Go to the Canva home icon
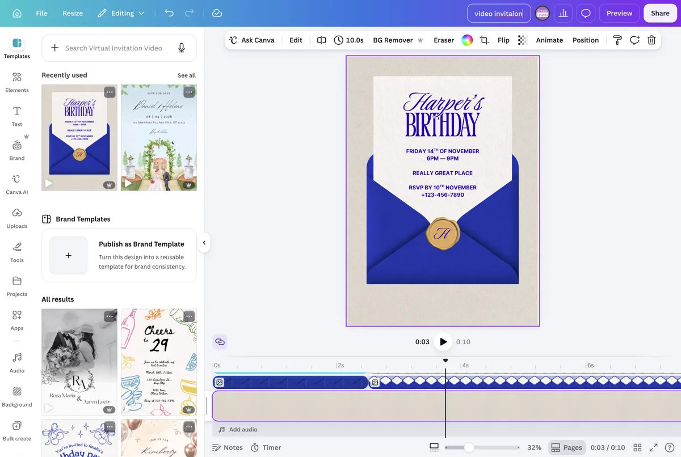The image size is (681, 457). (x=17, y=13)
